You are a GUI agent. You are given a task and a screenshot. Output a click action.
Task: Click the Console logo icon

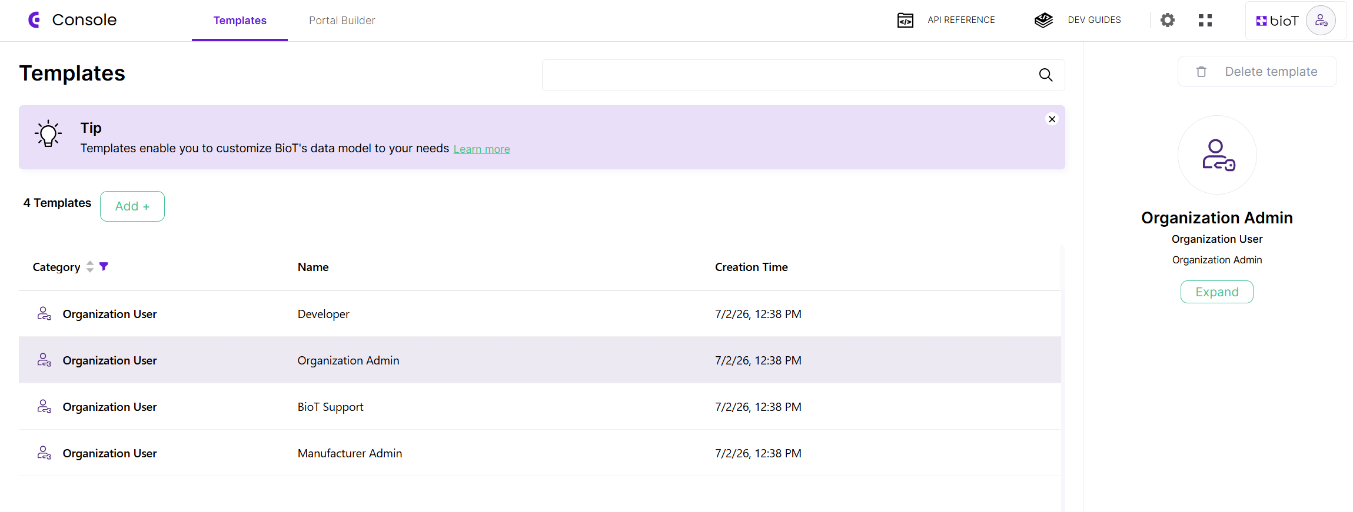(x=35, y=20)
